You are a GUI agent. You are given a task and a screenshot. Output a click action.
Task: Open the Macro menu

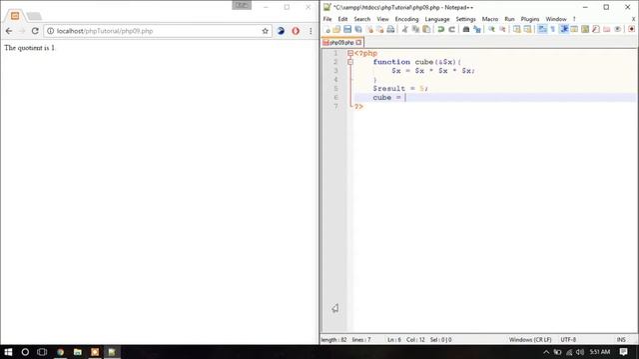click(490, 19)
